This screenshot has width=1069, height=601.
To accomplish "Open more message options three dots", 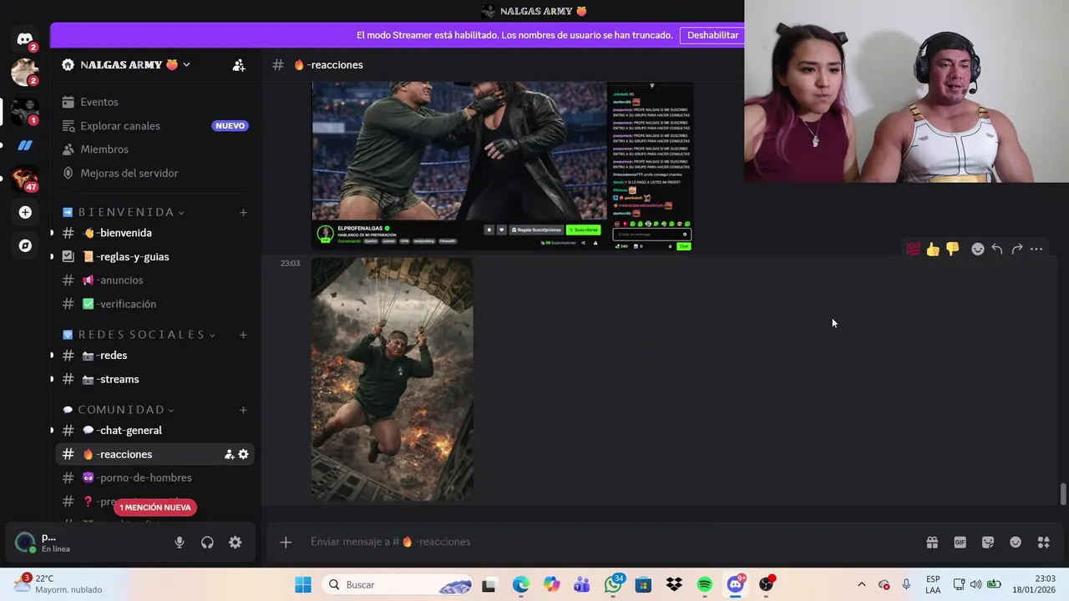I will pyautogui.click(x=1036, y=249).
